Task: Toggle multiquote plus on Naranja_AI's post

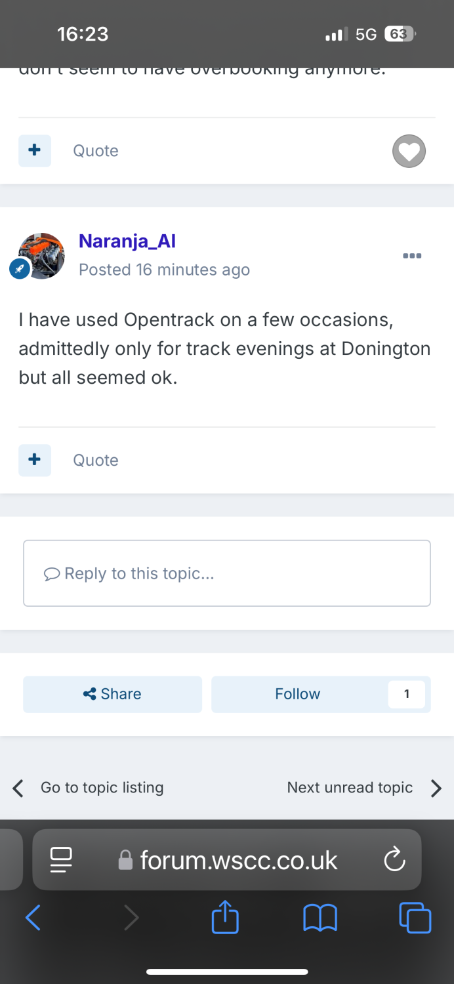Action: (35, 460)
